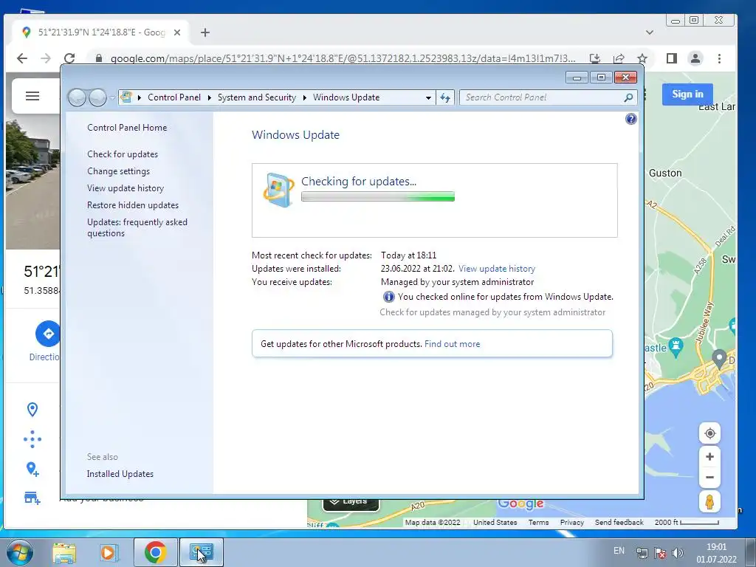The height and width of the screenshot is (567, 756).
Task: Open the Google Maps hamburger menu
Action: [32, 96]
